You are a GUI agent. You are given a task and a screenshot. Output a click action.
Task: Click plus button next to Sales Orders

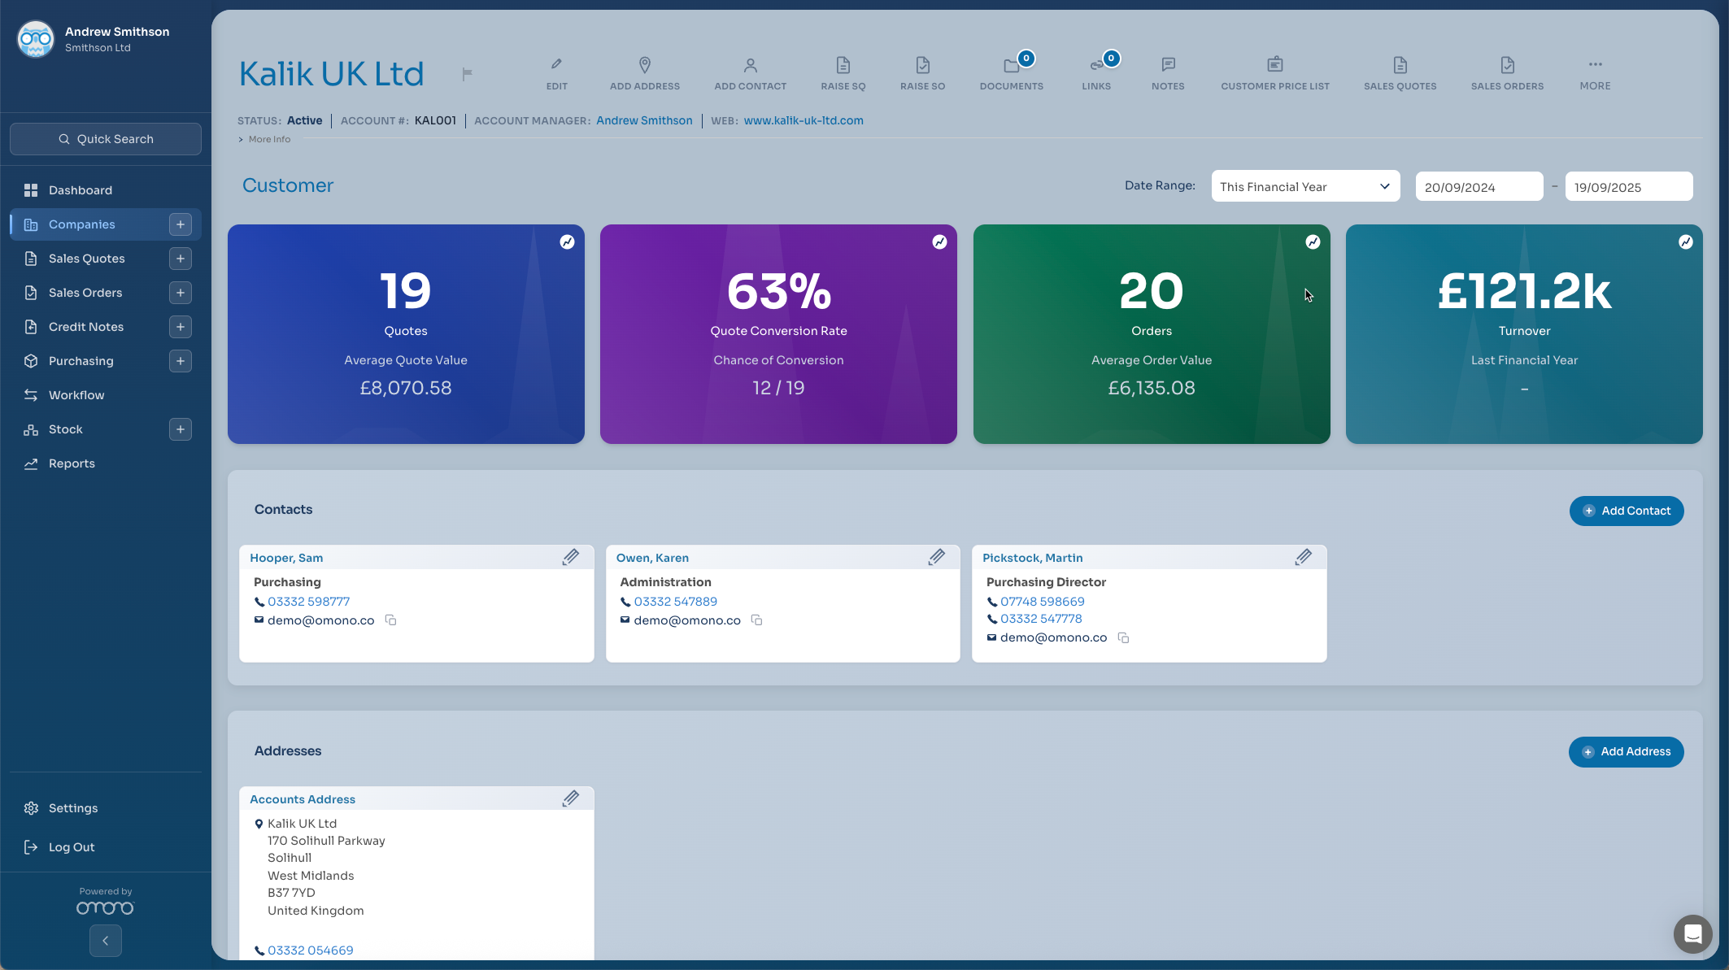181,293
